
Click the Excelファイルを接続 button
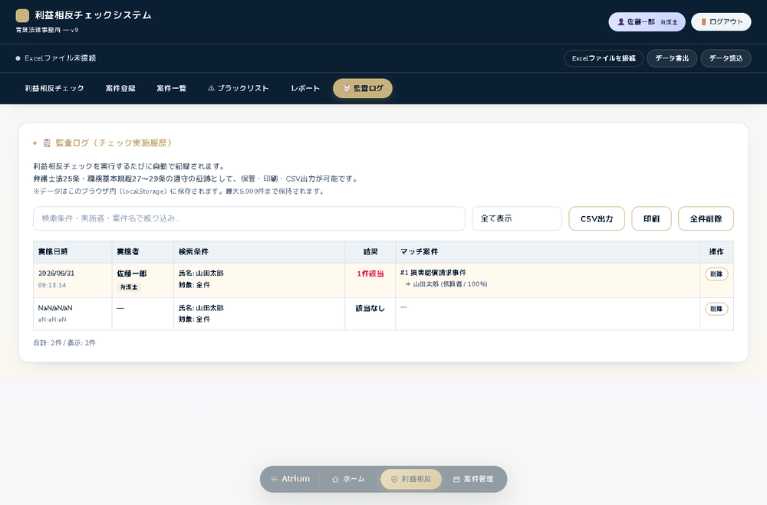[604, 58]
